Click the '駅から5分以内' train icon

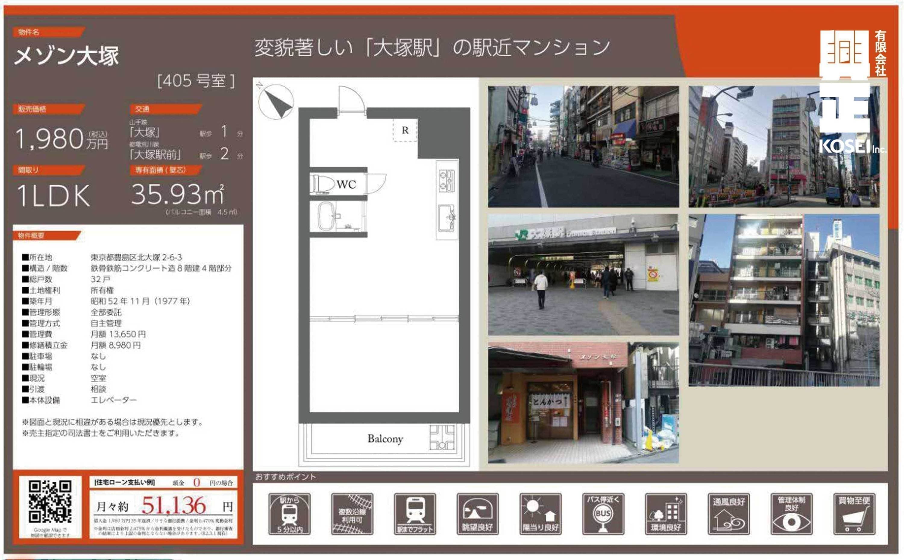289,514
